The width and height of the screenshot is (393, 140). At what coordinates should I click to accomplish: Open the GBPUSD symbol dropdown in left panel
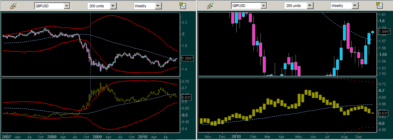coord(67,6)
